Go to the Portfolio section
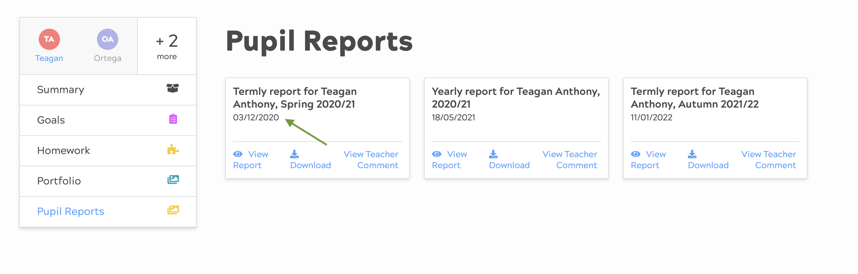Viewport: 858px width, 274px height. click(59, 181)
